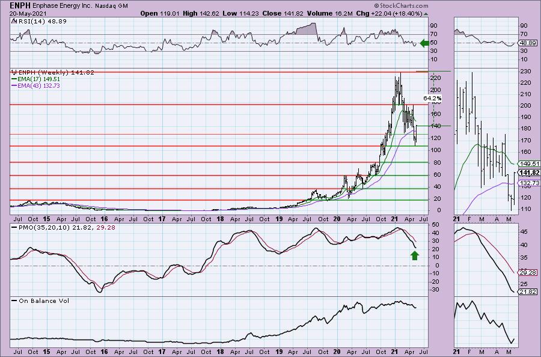Select the Low 114.23 value
541x357 pixels.
tap(241, 13)
